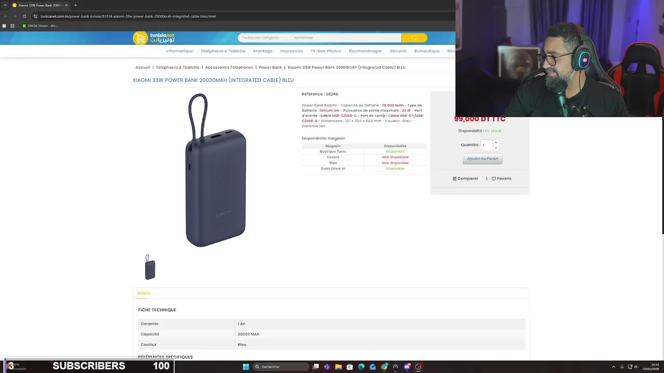Click the En stock availability text
Viewport: 664px width, 373px height.
click(x=493, y=131)
